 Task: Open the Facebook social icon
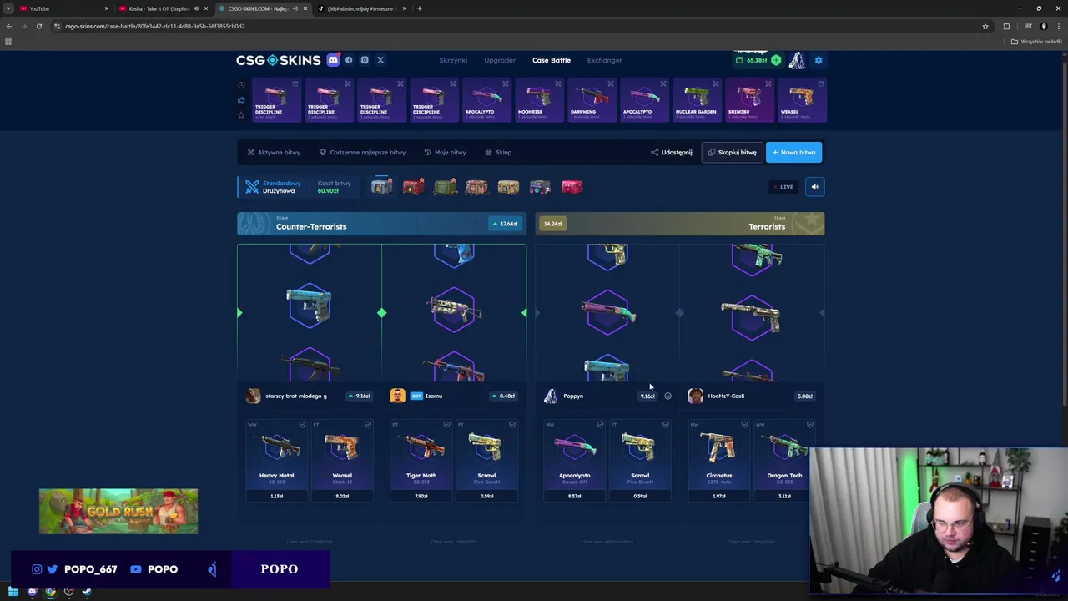349,60
